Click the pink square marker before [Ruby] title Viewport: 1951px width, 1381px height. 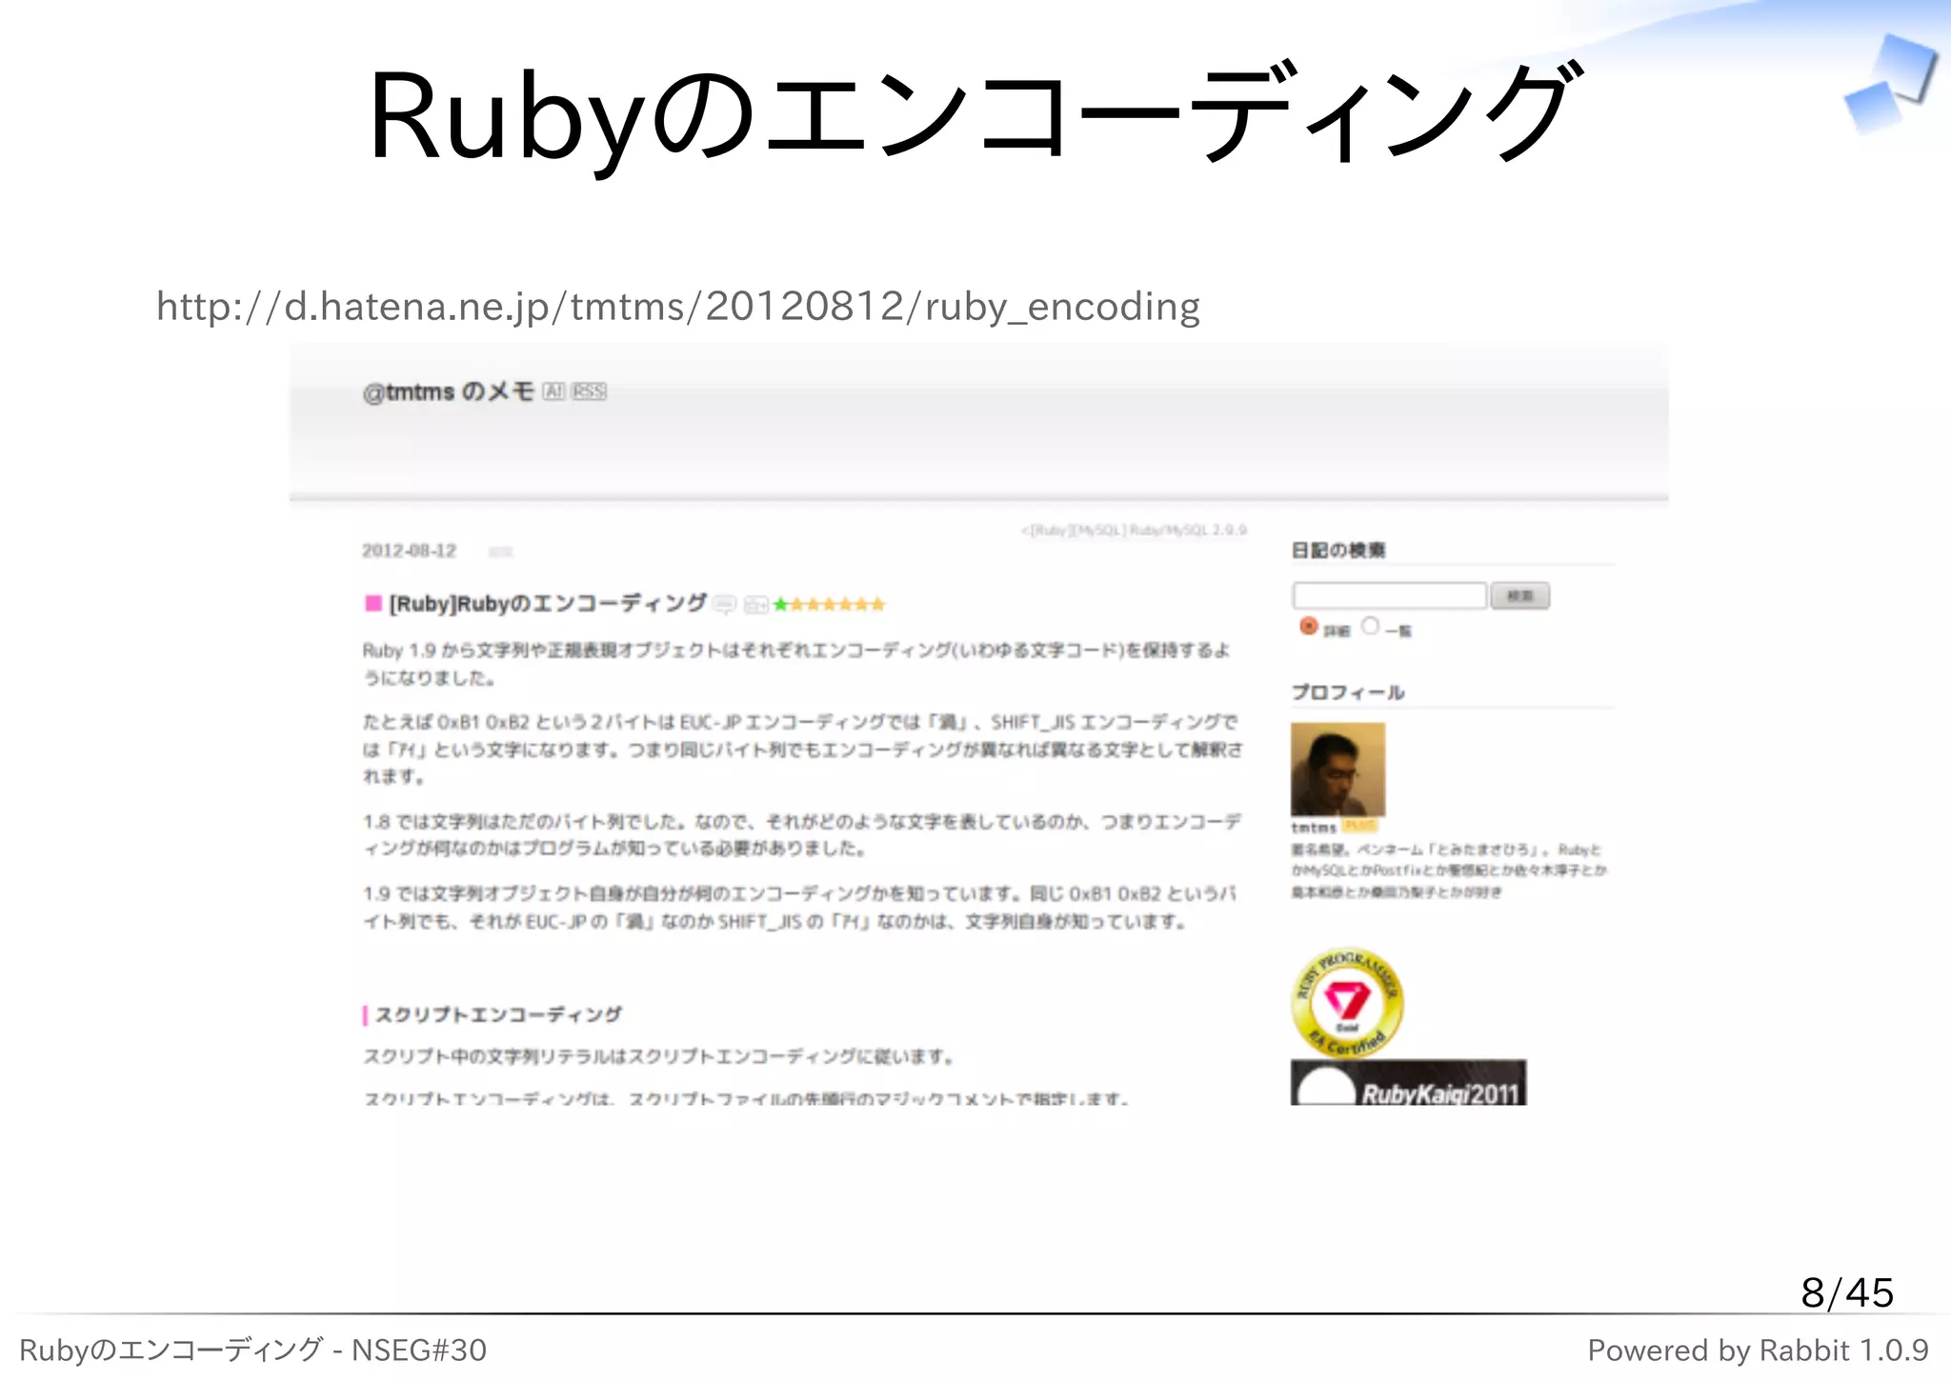pos(373,603)
